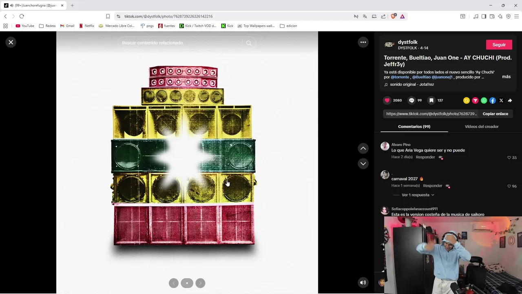The height and width of the screenshot is (294, 522).
Task: Click the Copiar enlace button
Action: coord(495,114)
